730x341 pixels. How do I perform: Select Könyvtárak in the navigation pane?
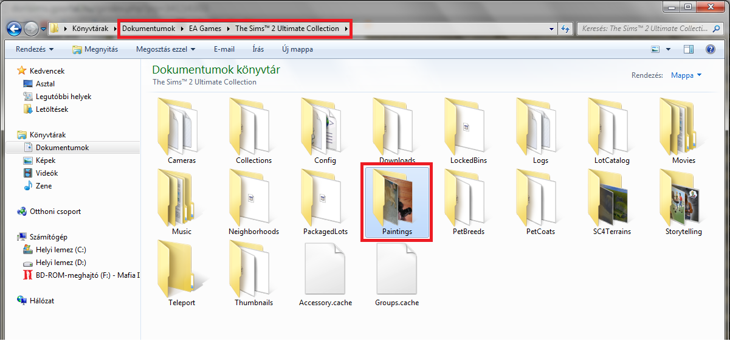[x=47, y=135]
